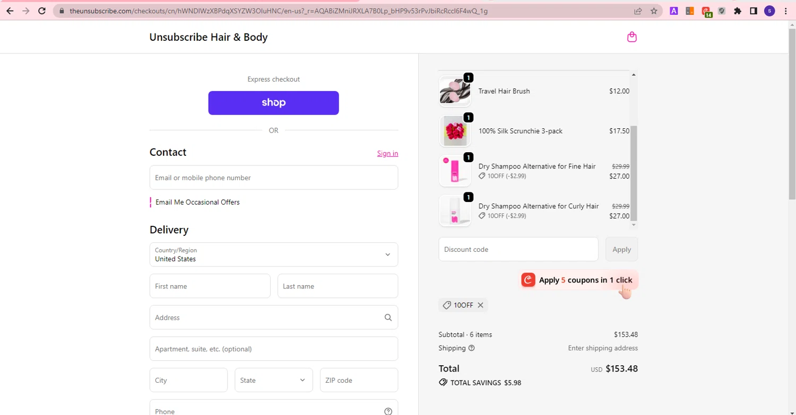Open the orange extension icon
Screen dimensions: 796x415
[690, 11]
